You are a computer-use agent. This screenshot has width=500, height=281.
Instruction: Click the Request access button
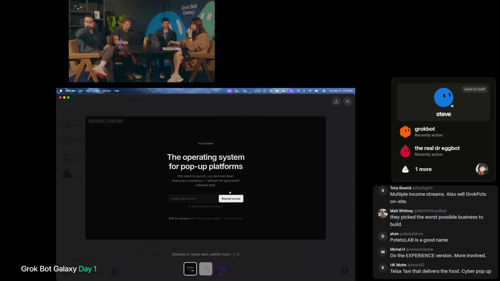click(231, 199)
